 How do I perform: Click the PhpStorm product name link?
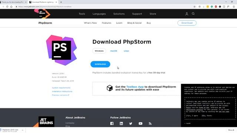click(x=45, y=23)
